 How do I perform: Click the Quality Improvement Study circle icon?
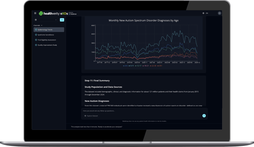36,45
